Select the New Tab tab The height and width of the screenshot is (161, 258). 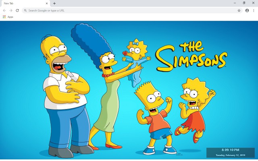25,4
